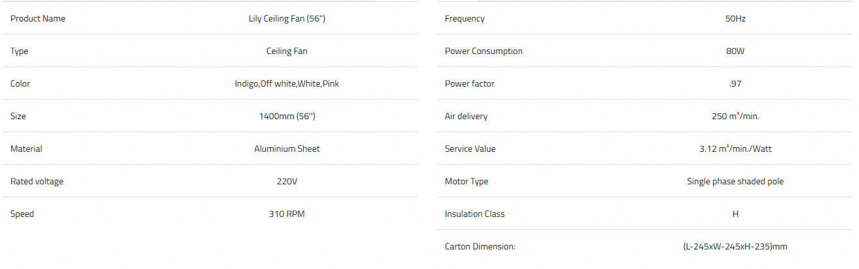Viewport: 859px width, 269px height.
Task: Select the 'Lily Ceiling Fan (56")' value
Action: click(x=287, y=19)
